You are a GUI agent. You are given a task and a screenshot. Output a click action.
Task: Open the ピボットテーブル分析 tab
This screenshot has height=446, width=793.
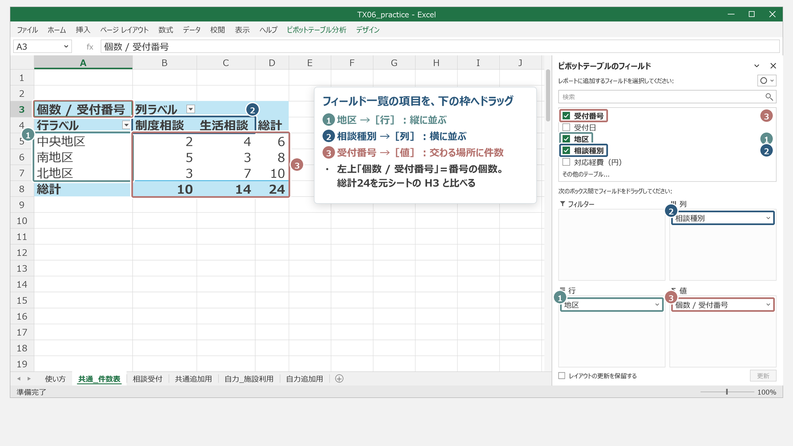pyautogui.click(x=316, y=30)
